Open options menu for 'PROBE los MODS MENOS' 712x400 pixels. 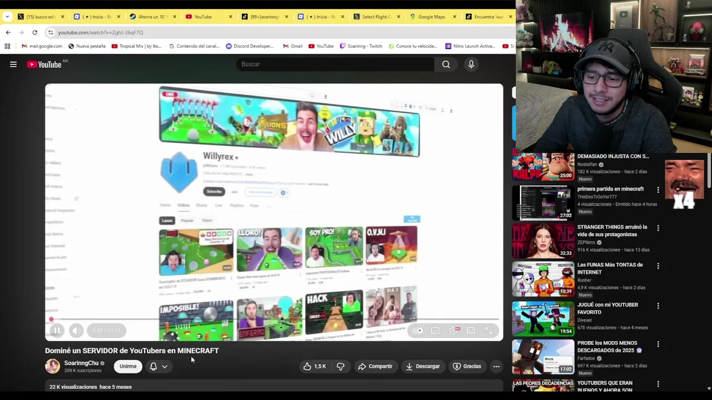658,344
